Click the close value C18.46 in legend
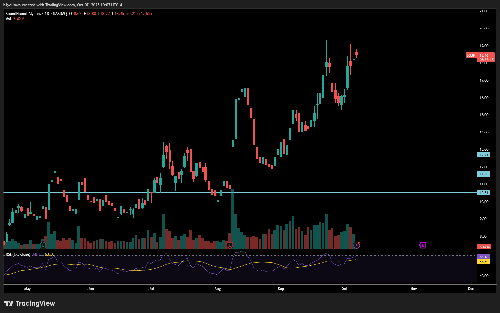The image size is (500, 313). point(118,14)
